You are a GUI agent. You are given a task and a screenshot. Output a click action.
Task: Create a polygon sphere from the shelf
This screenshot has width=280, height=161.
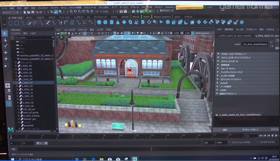point(99,22)
